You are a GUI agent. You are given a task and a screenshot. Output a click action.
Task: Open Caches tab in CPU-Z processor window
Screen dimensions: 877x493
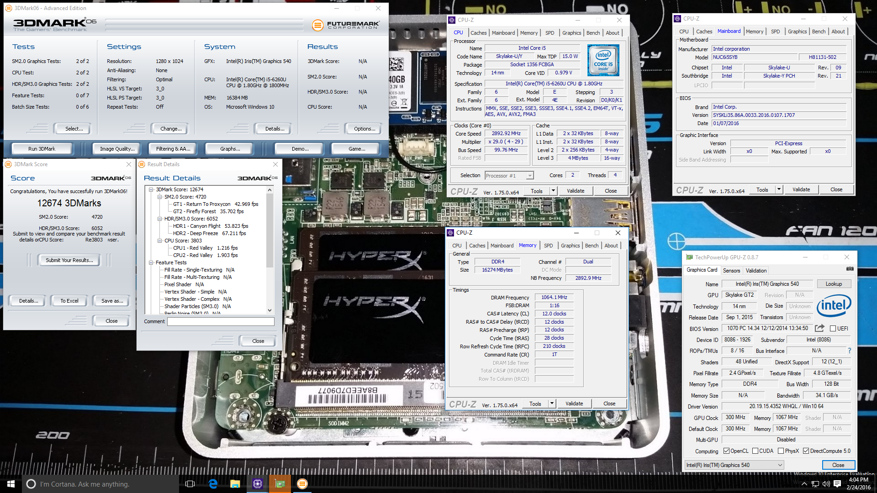click(x=478, y=33)
